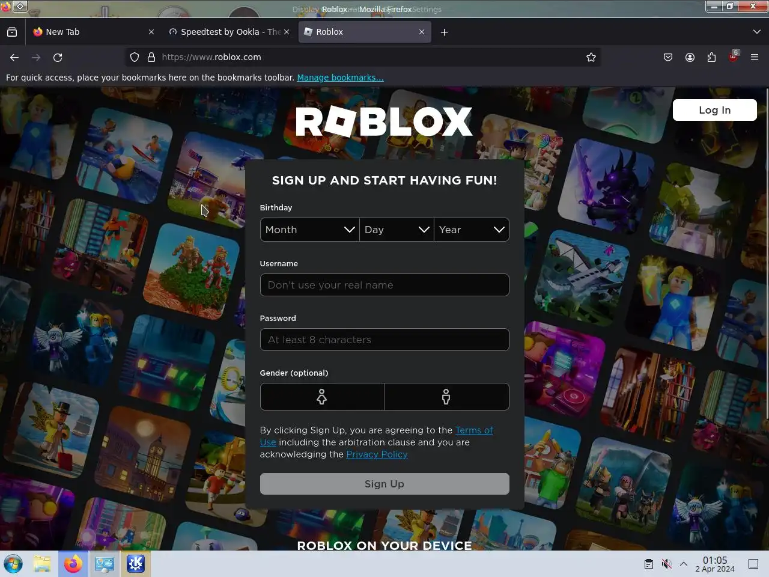The image size is (769, 577).
Task: Go back with the back arrow
Action: [x=14, y=57]
